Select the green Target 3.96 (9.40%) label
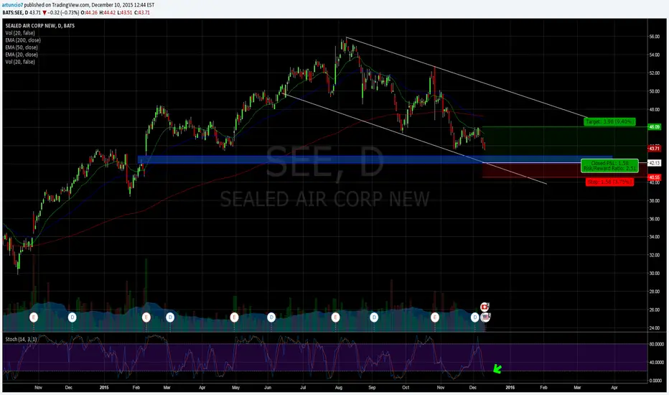 click(x=609, y=121)
